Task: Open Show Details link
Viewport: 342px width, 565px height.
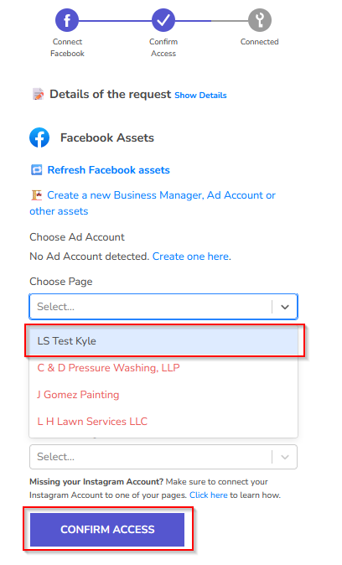Action: pos(200,95)
